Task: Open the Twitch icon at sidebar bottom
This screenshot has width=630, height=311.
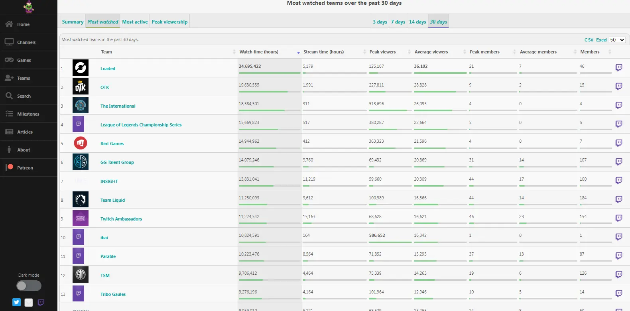Action: tap(41, 302)
